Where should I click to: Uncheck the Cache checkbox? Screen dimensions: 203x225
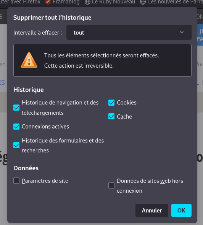111,116
